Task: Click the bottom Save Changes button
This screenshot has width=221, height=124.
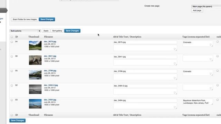Action: 18,121
